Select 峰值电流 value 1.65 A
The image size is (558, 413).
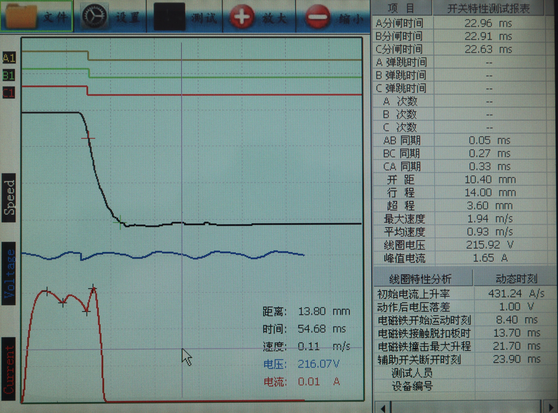490,258
